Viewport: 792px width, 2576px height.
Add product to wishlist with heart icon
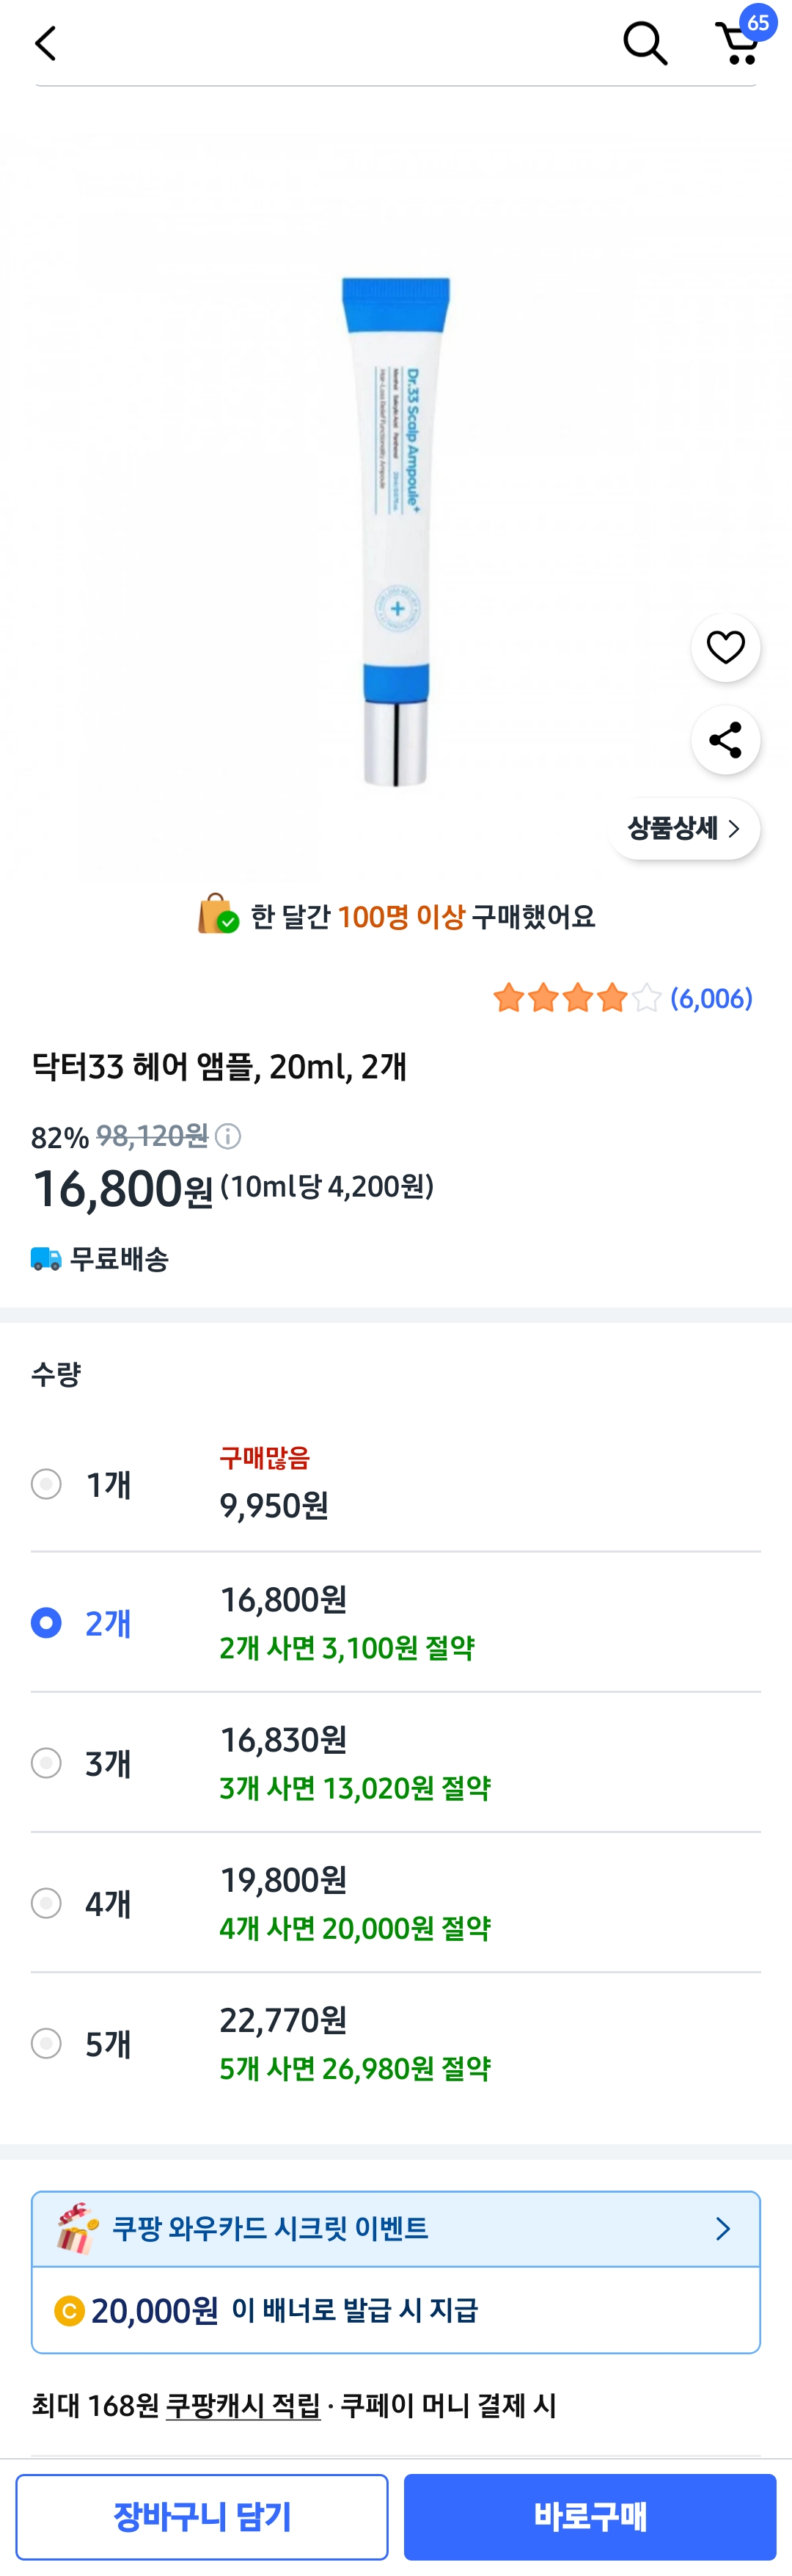(x=725, y=647)
